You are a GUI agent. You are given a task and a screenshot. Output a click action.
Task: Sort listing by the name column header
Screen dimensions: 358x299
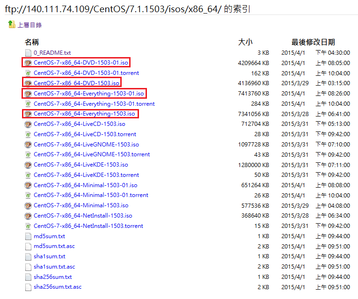click(32, 42)
